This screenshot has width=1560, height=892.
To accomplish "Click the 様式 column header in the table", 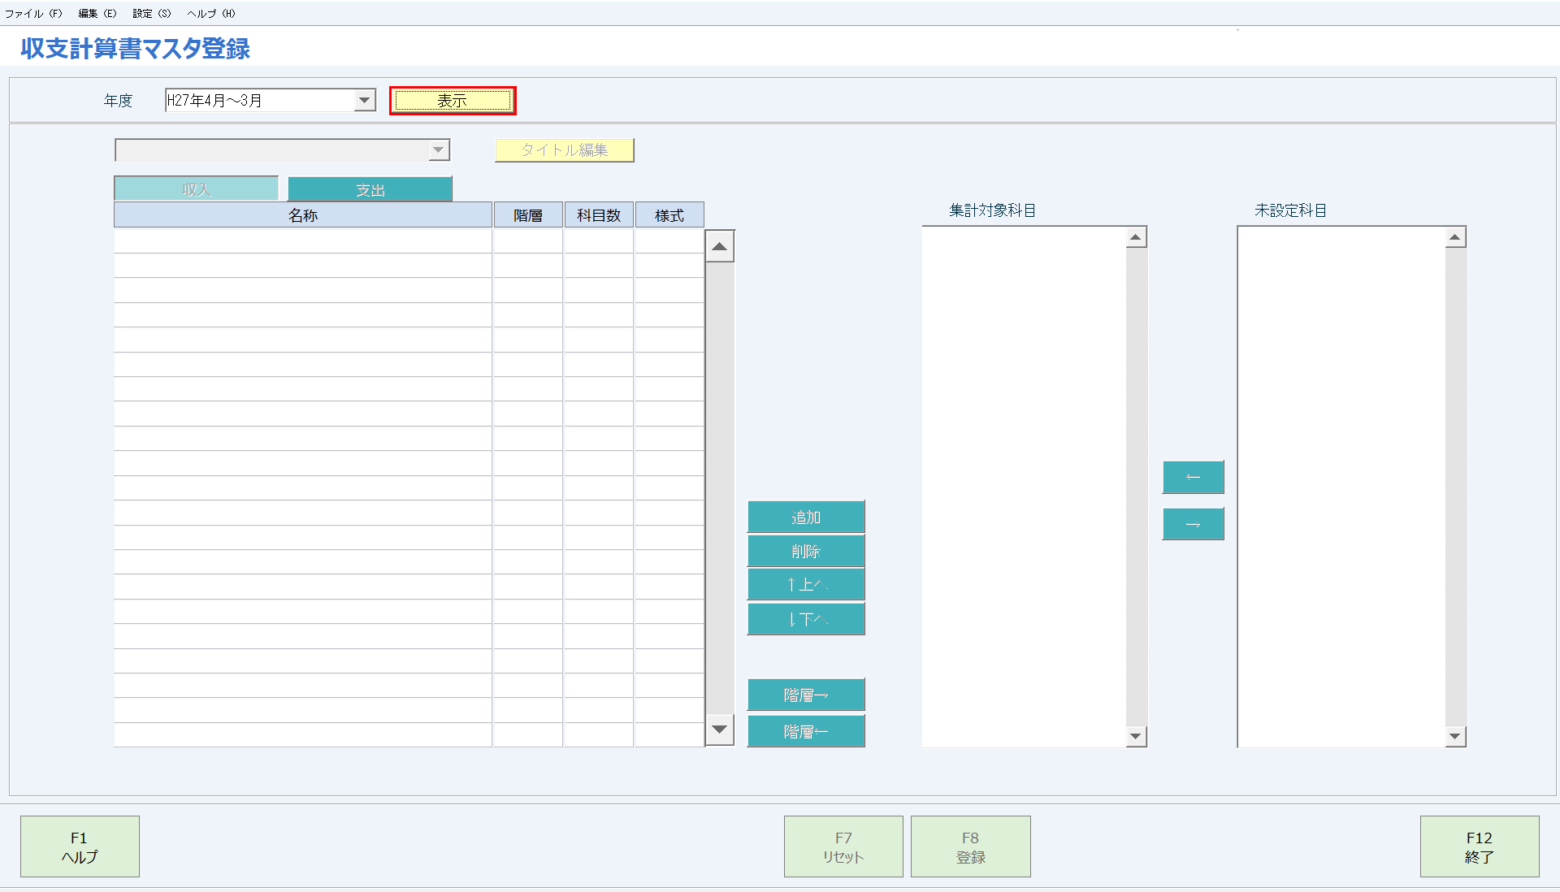I will click(669, 214).
